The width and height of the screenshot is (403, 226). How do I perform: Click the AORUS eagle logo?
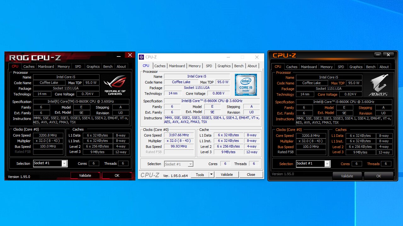point(378,85)
